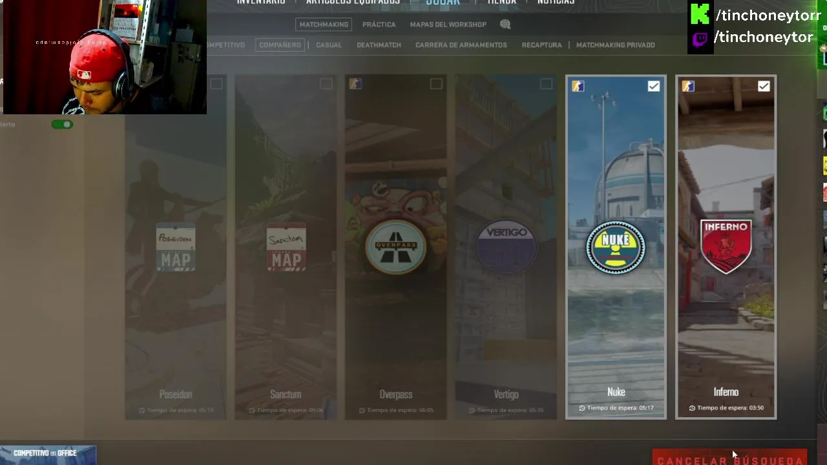This screenshot has height=465, width=827.
Task: Click Inferno wait time 03:50
Action: (x=726, y=408)
